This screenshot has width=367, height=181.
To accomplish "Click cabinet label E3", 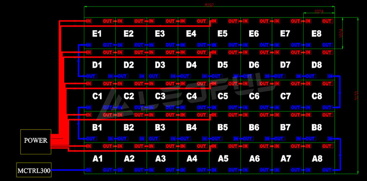I will pyautogui.click(x=160, y=34).
